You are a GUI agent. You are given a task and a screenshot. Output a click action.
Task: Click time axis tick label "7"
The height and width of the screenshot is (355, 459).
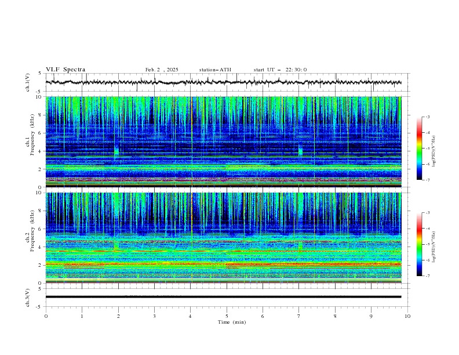point(299,316)
